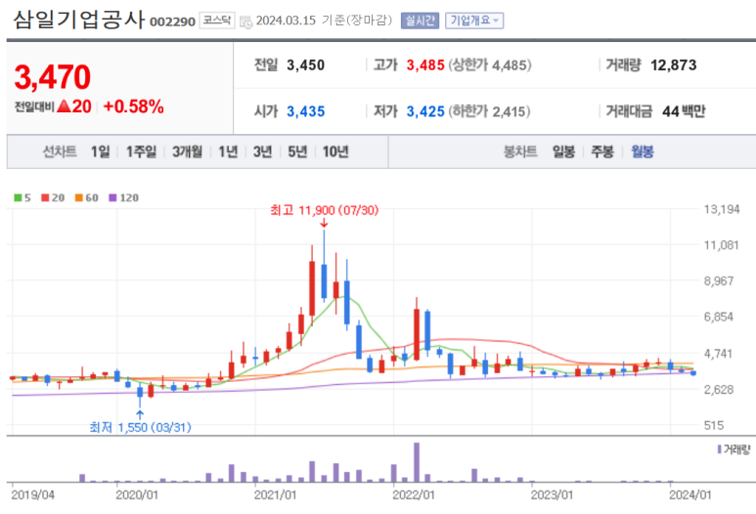Click the 거래량 volume legend icon
Screen dimensions: 756x514
click(720, 450)
